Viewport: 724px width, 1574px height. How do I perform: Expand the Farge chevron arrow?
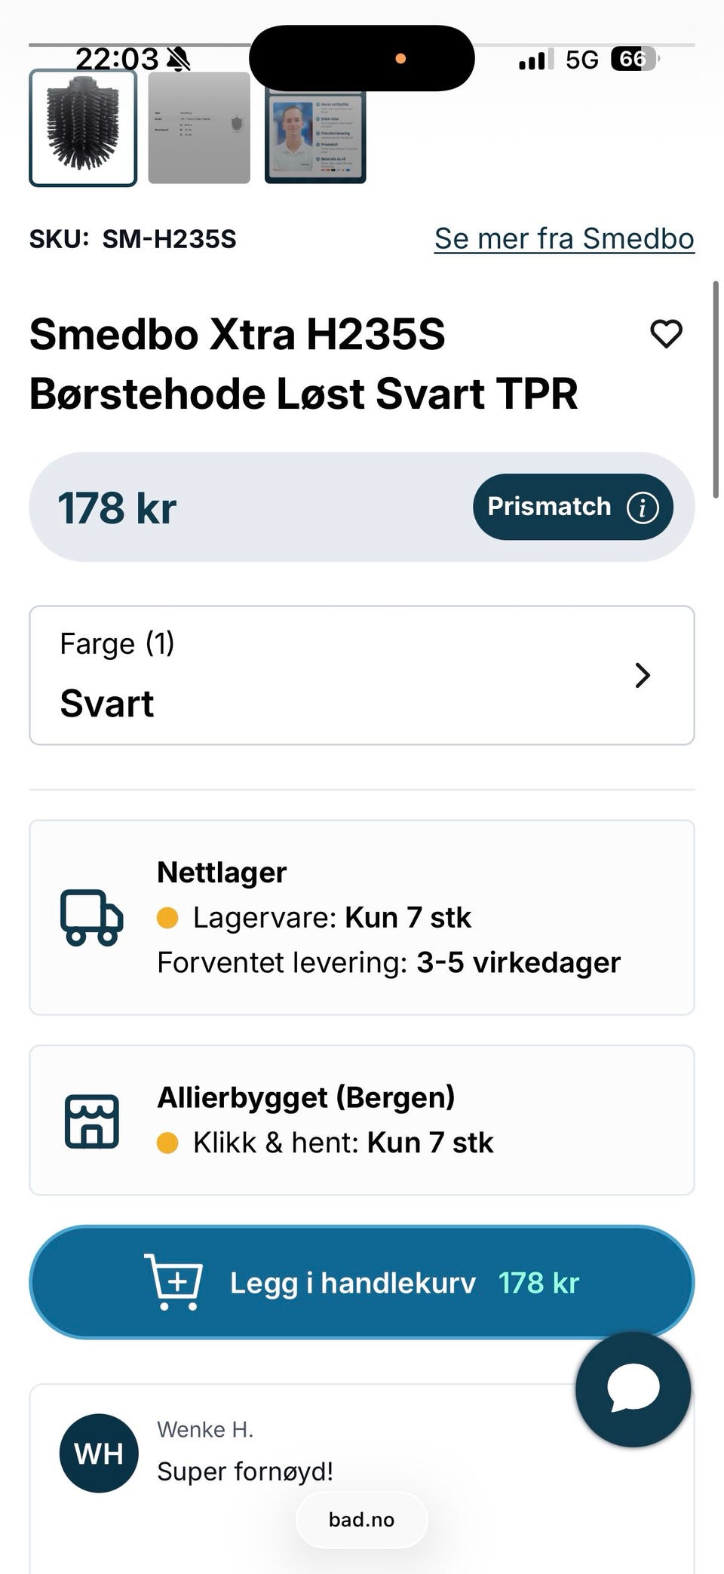(642, 675)
